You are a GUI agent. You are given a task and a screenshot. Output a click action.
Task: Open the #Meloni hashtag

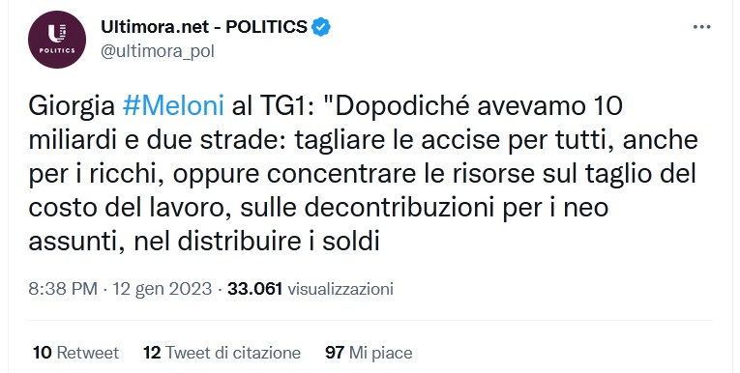(x=173, y=106)
